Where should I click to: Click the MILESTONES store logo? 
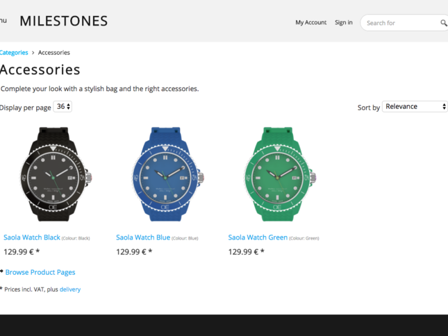coord(63,21)
